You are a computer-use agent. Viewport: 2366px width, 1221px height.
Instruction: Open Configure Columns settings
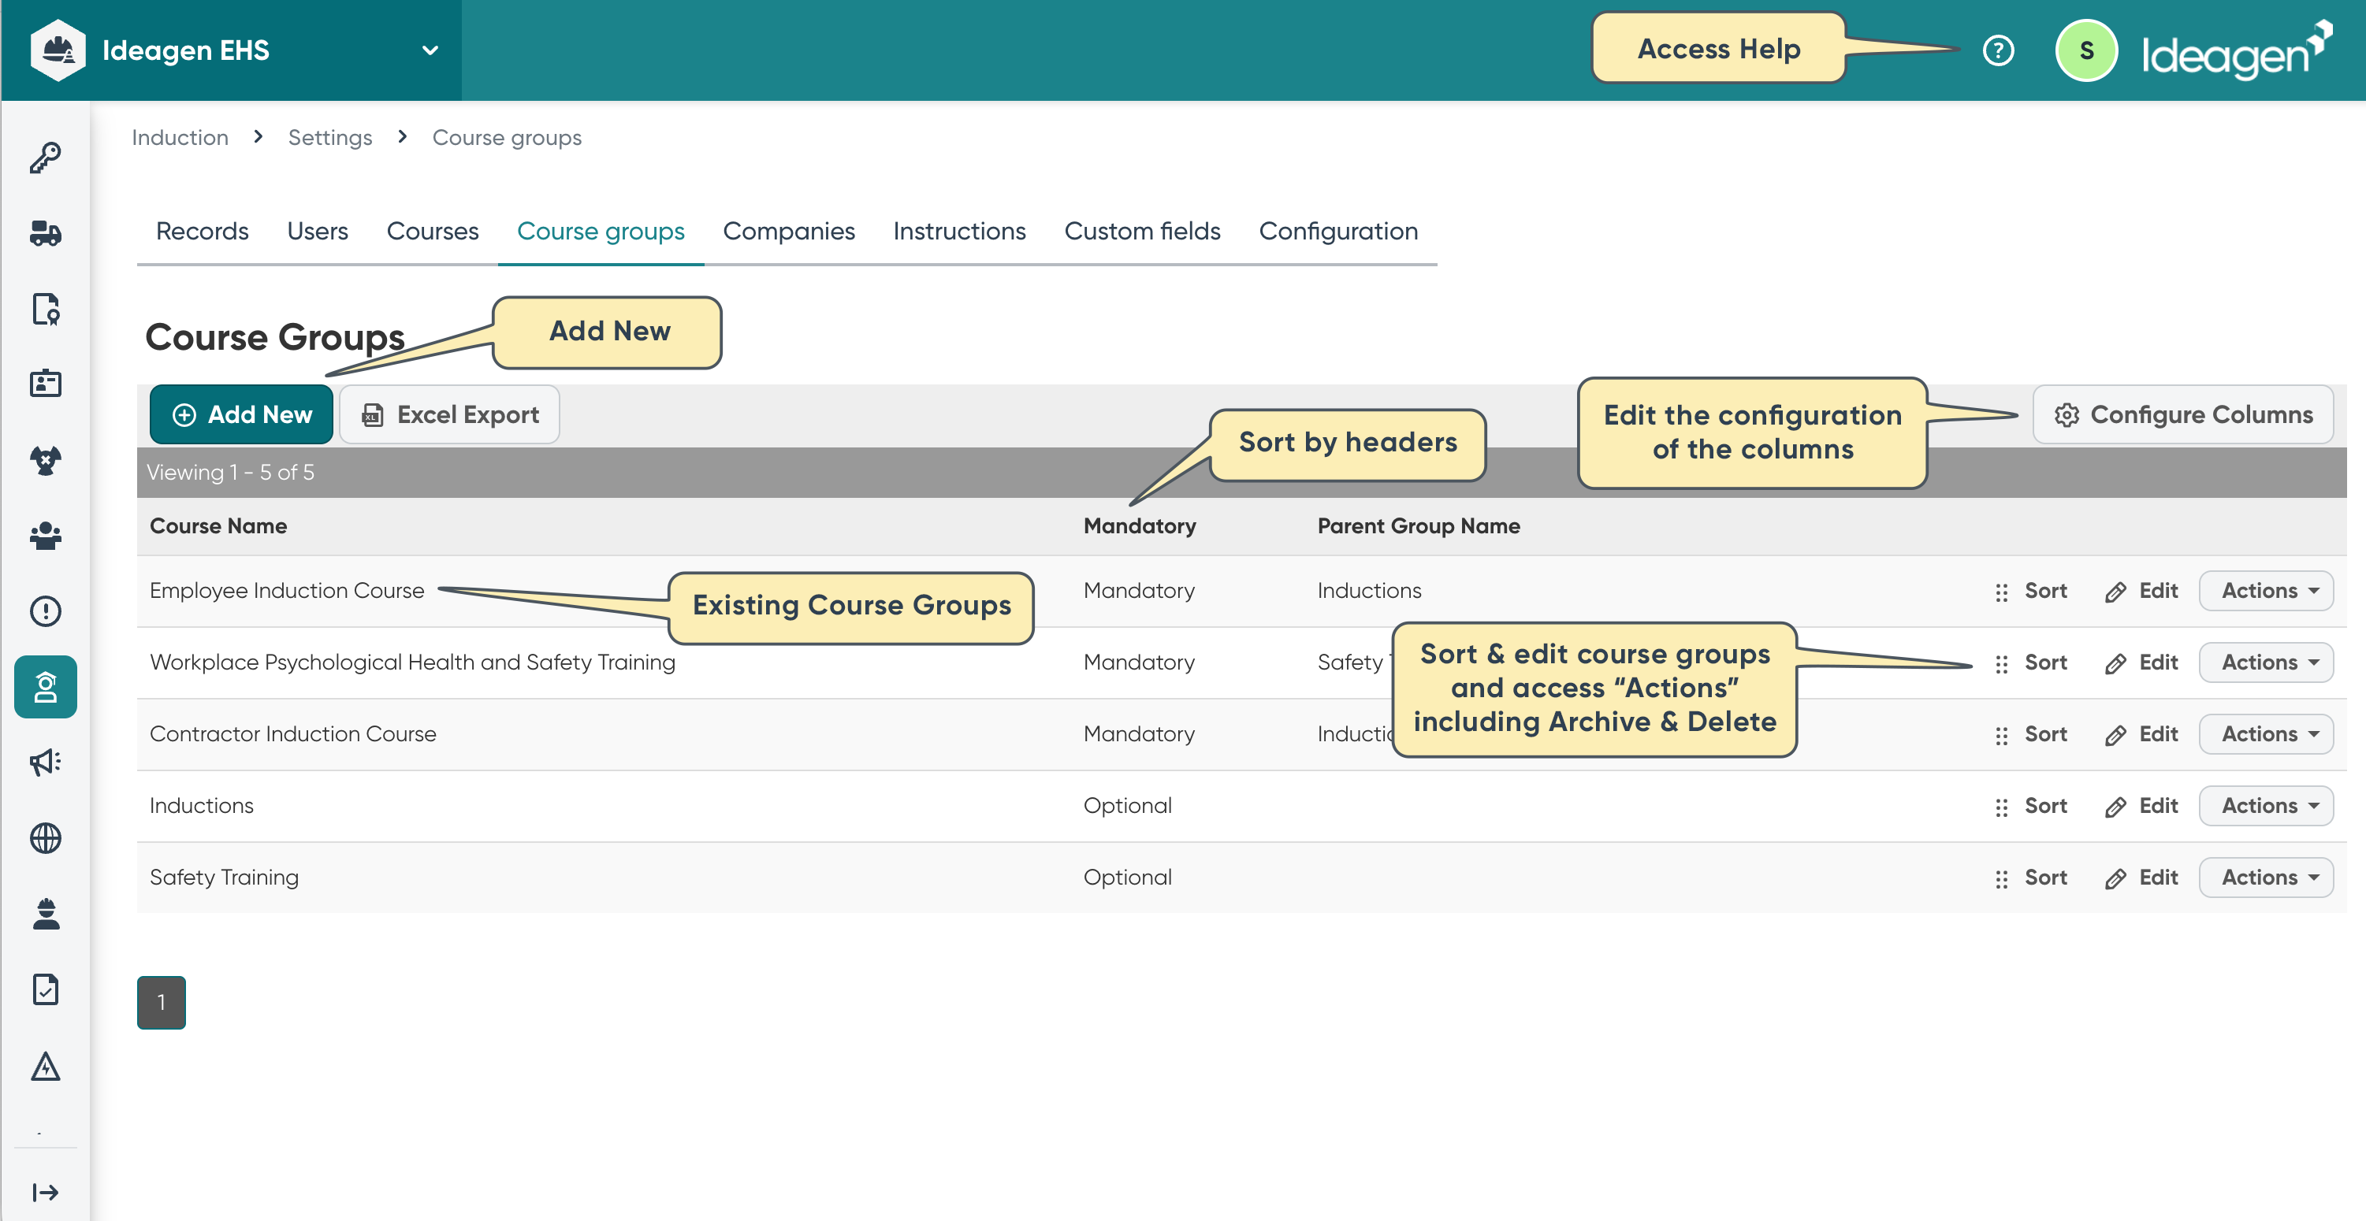(x=2182, y=415)
